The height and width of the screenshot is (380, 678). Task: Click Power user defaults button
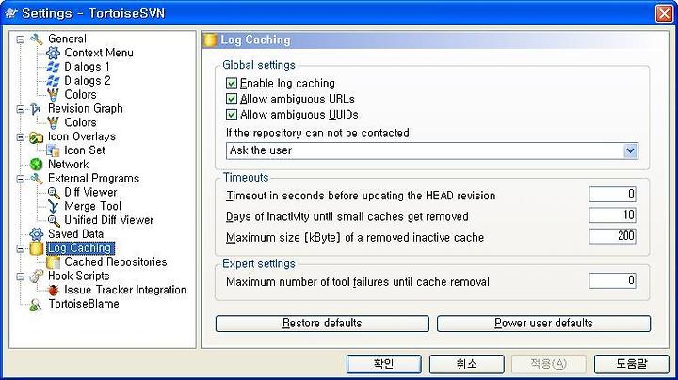[x=543, y=324]
